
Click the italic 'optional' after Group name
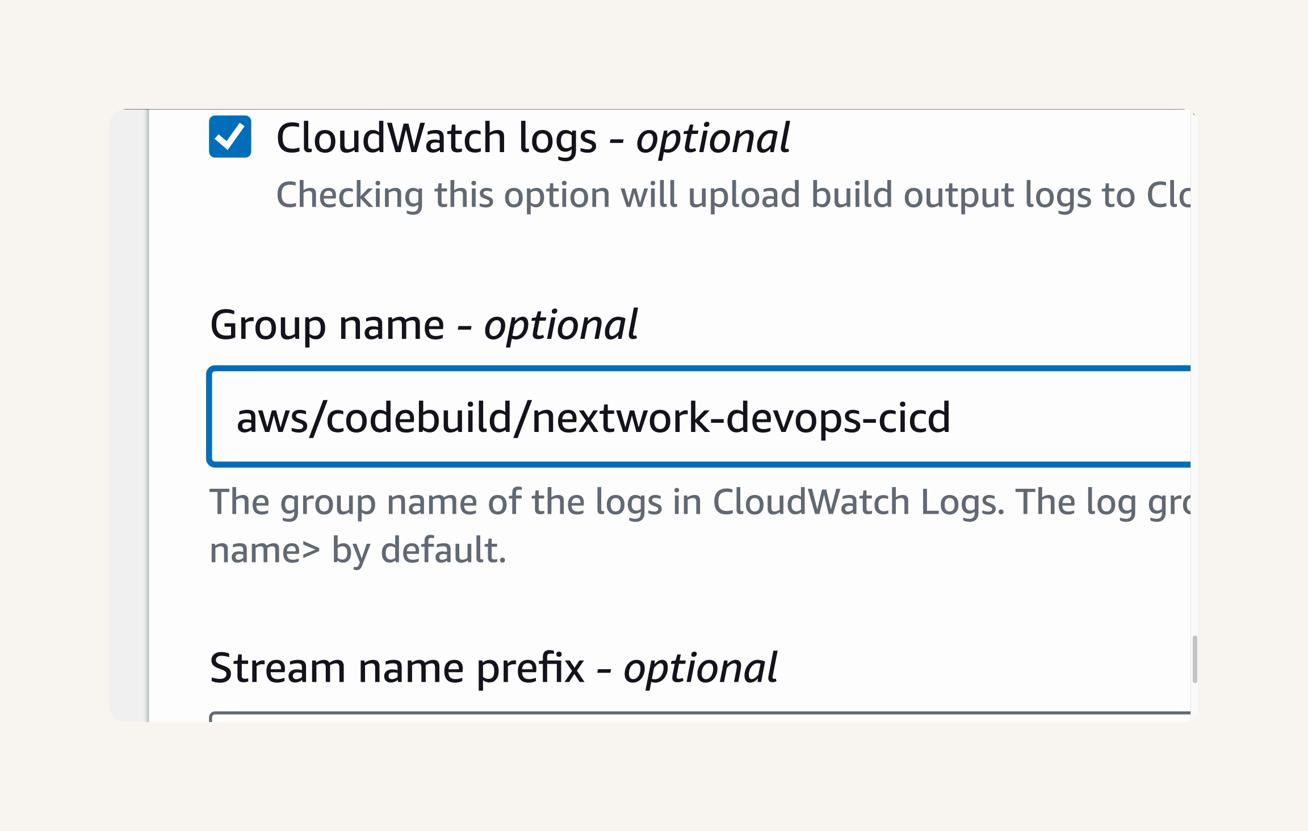pyautogui.click(x=561, y=325)
